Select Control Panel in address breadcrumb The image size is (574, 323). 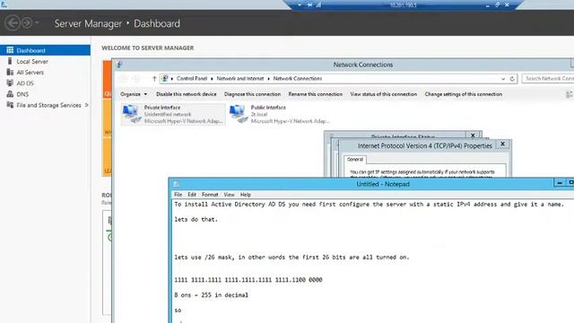coord(192,78)
